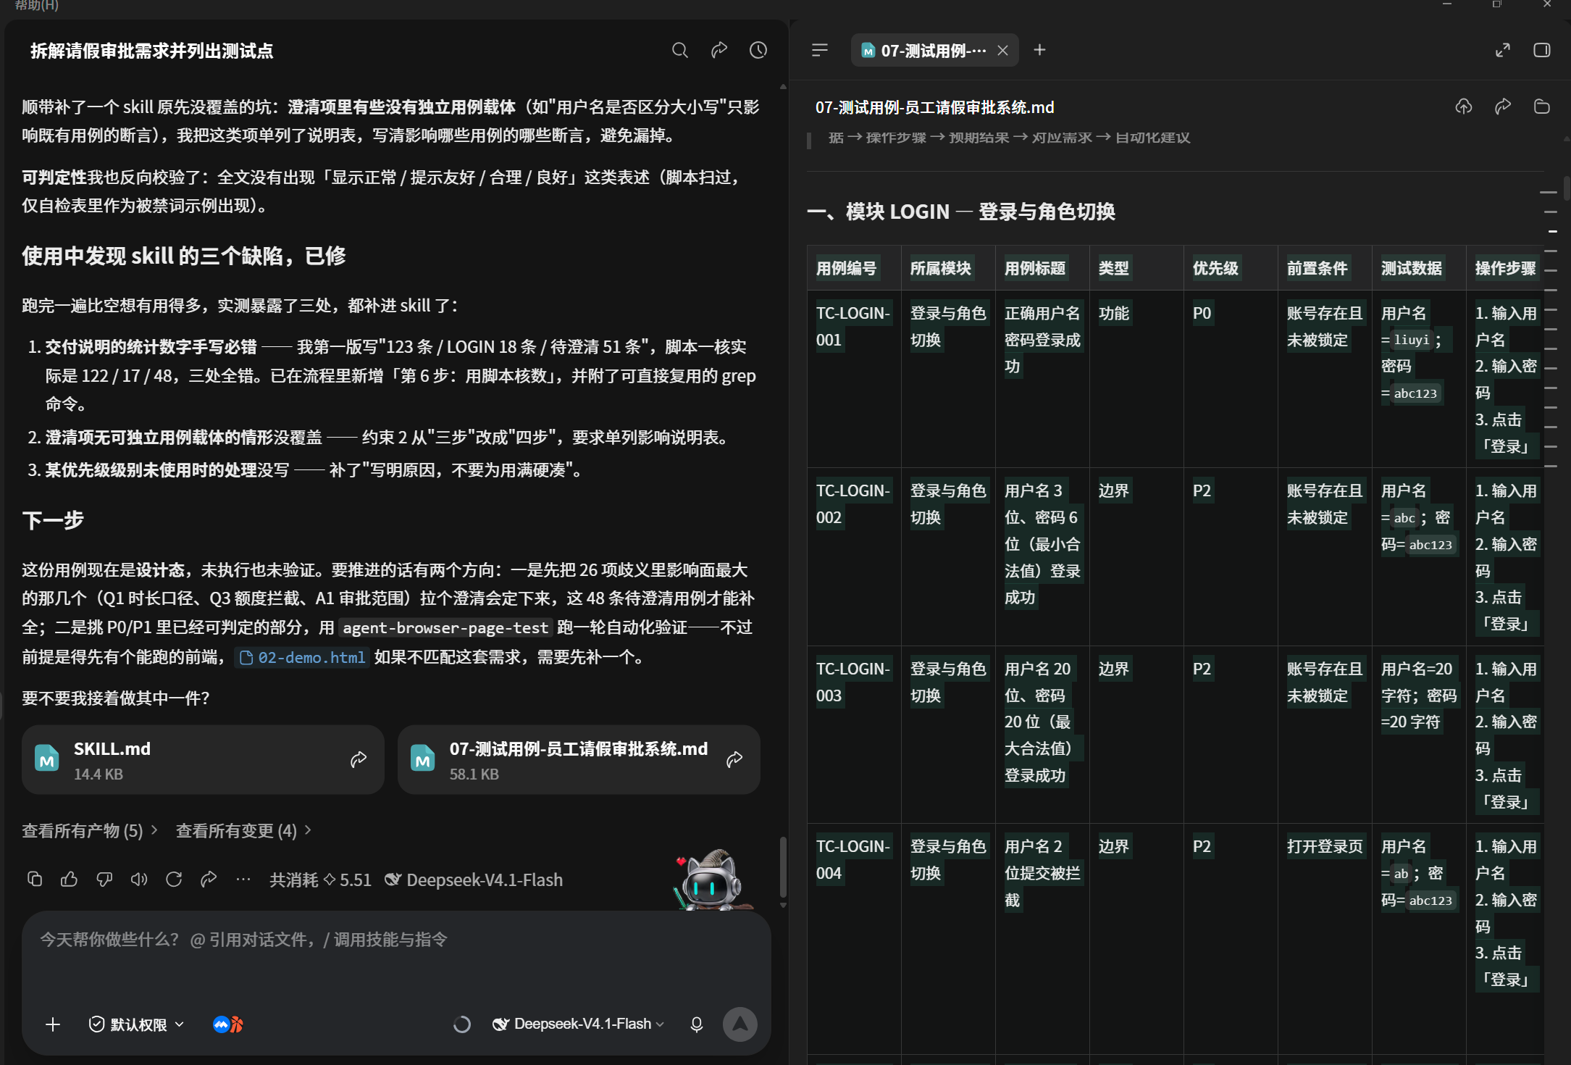
Task: Open the 默认权限 permissions dropdown
Action: click(136, 1024)
